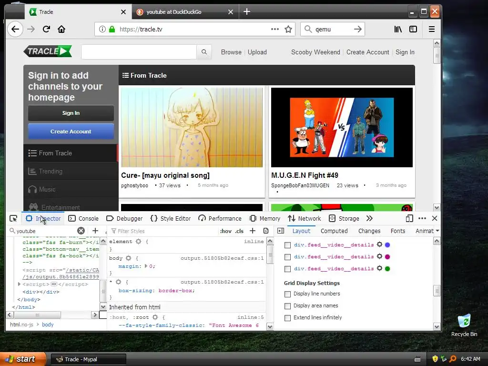Viewport: 488px width, 366px height.
Task: Click the black Sign In button
Action: 71,113
